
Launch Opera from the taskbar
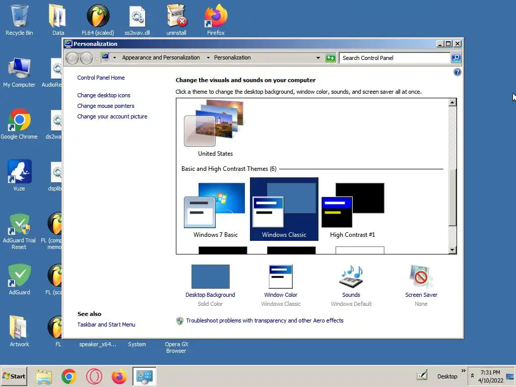(x=94, y=376)
